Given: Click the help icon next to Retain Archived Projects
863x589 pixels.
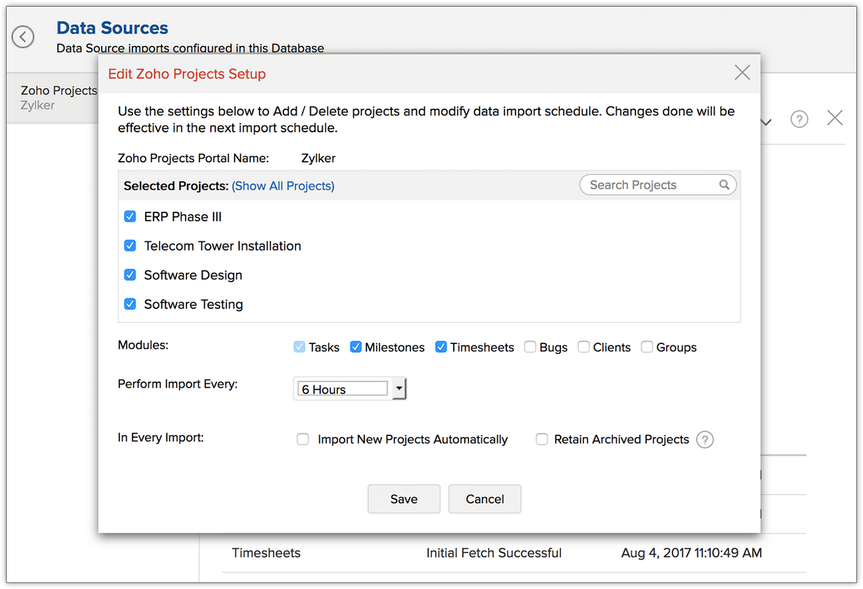Looking at the screenshot, I should pyautogui.click(x=705, y=440).
